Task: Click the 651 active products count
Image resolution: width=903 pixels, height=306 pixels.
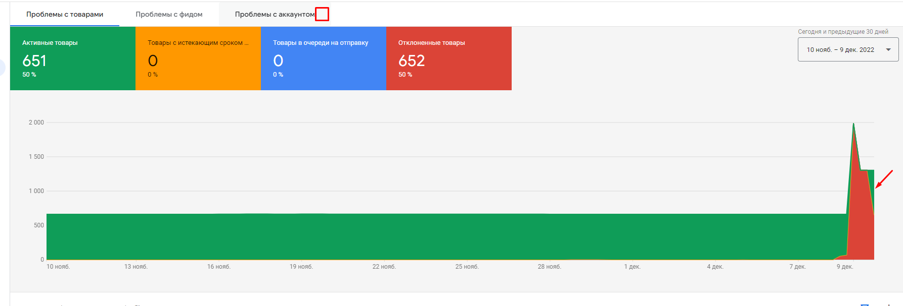Action: point(34,61)
